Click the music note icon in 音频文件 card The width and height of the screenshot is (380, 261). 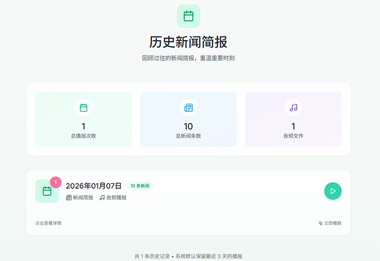pos(294,108)
